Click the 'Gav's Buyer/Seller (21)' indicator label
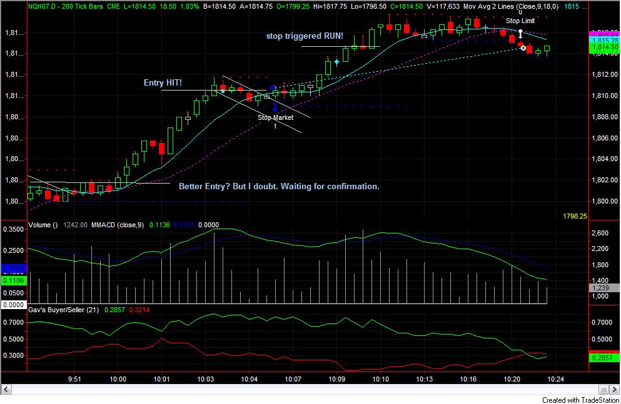 pyautogui.click(x=63, y=310)
